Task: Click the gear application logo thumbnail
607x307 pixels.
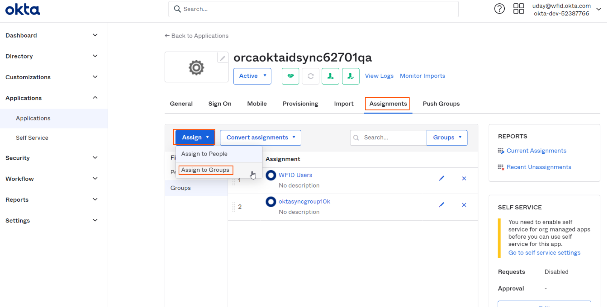Action: (196, 68)
